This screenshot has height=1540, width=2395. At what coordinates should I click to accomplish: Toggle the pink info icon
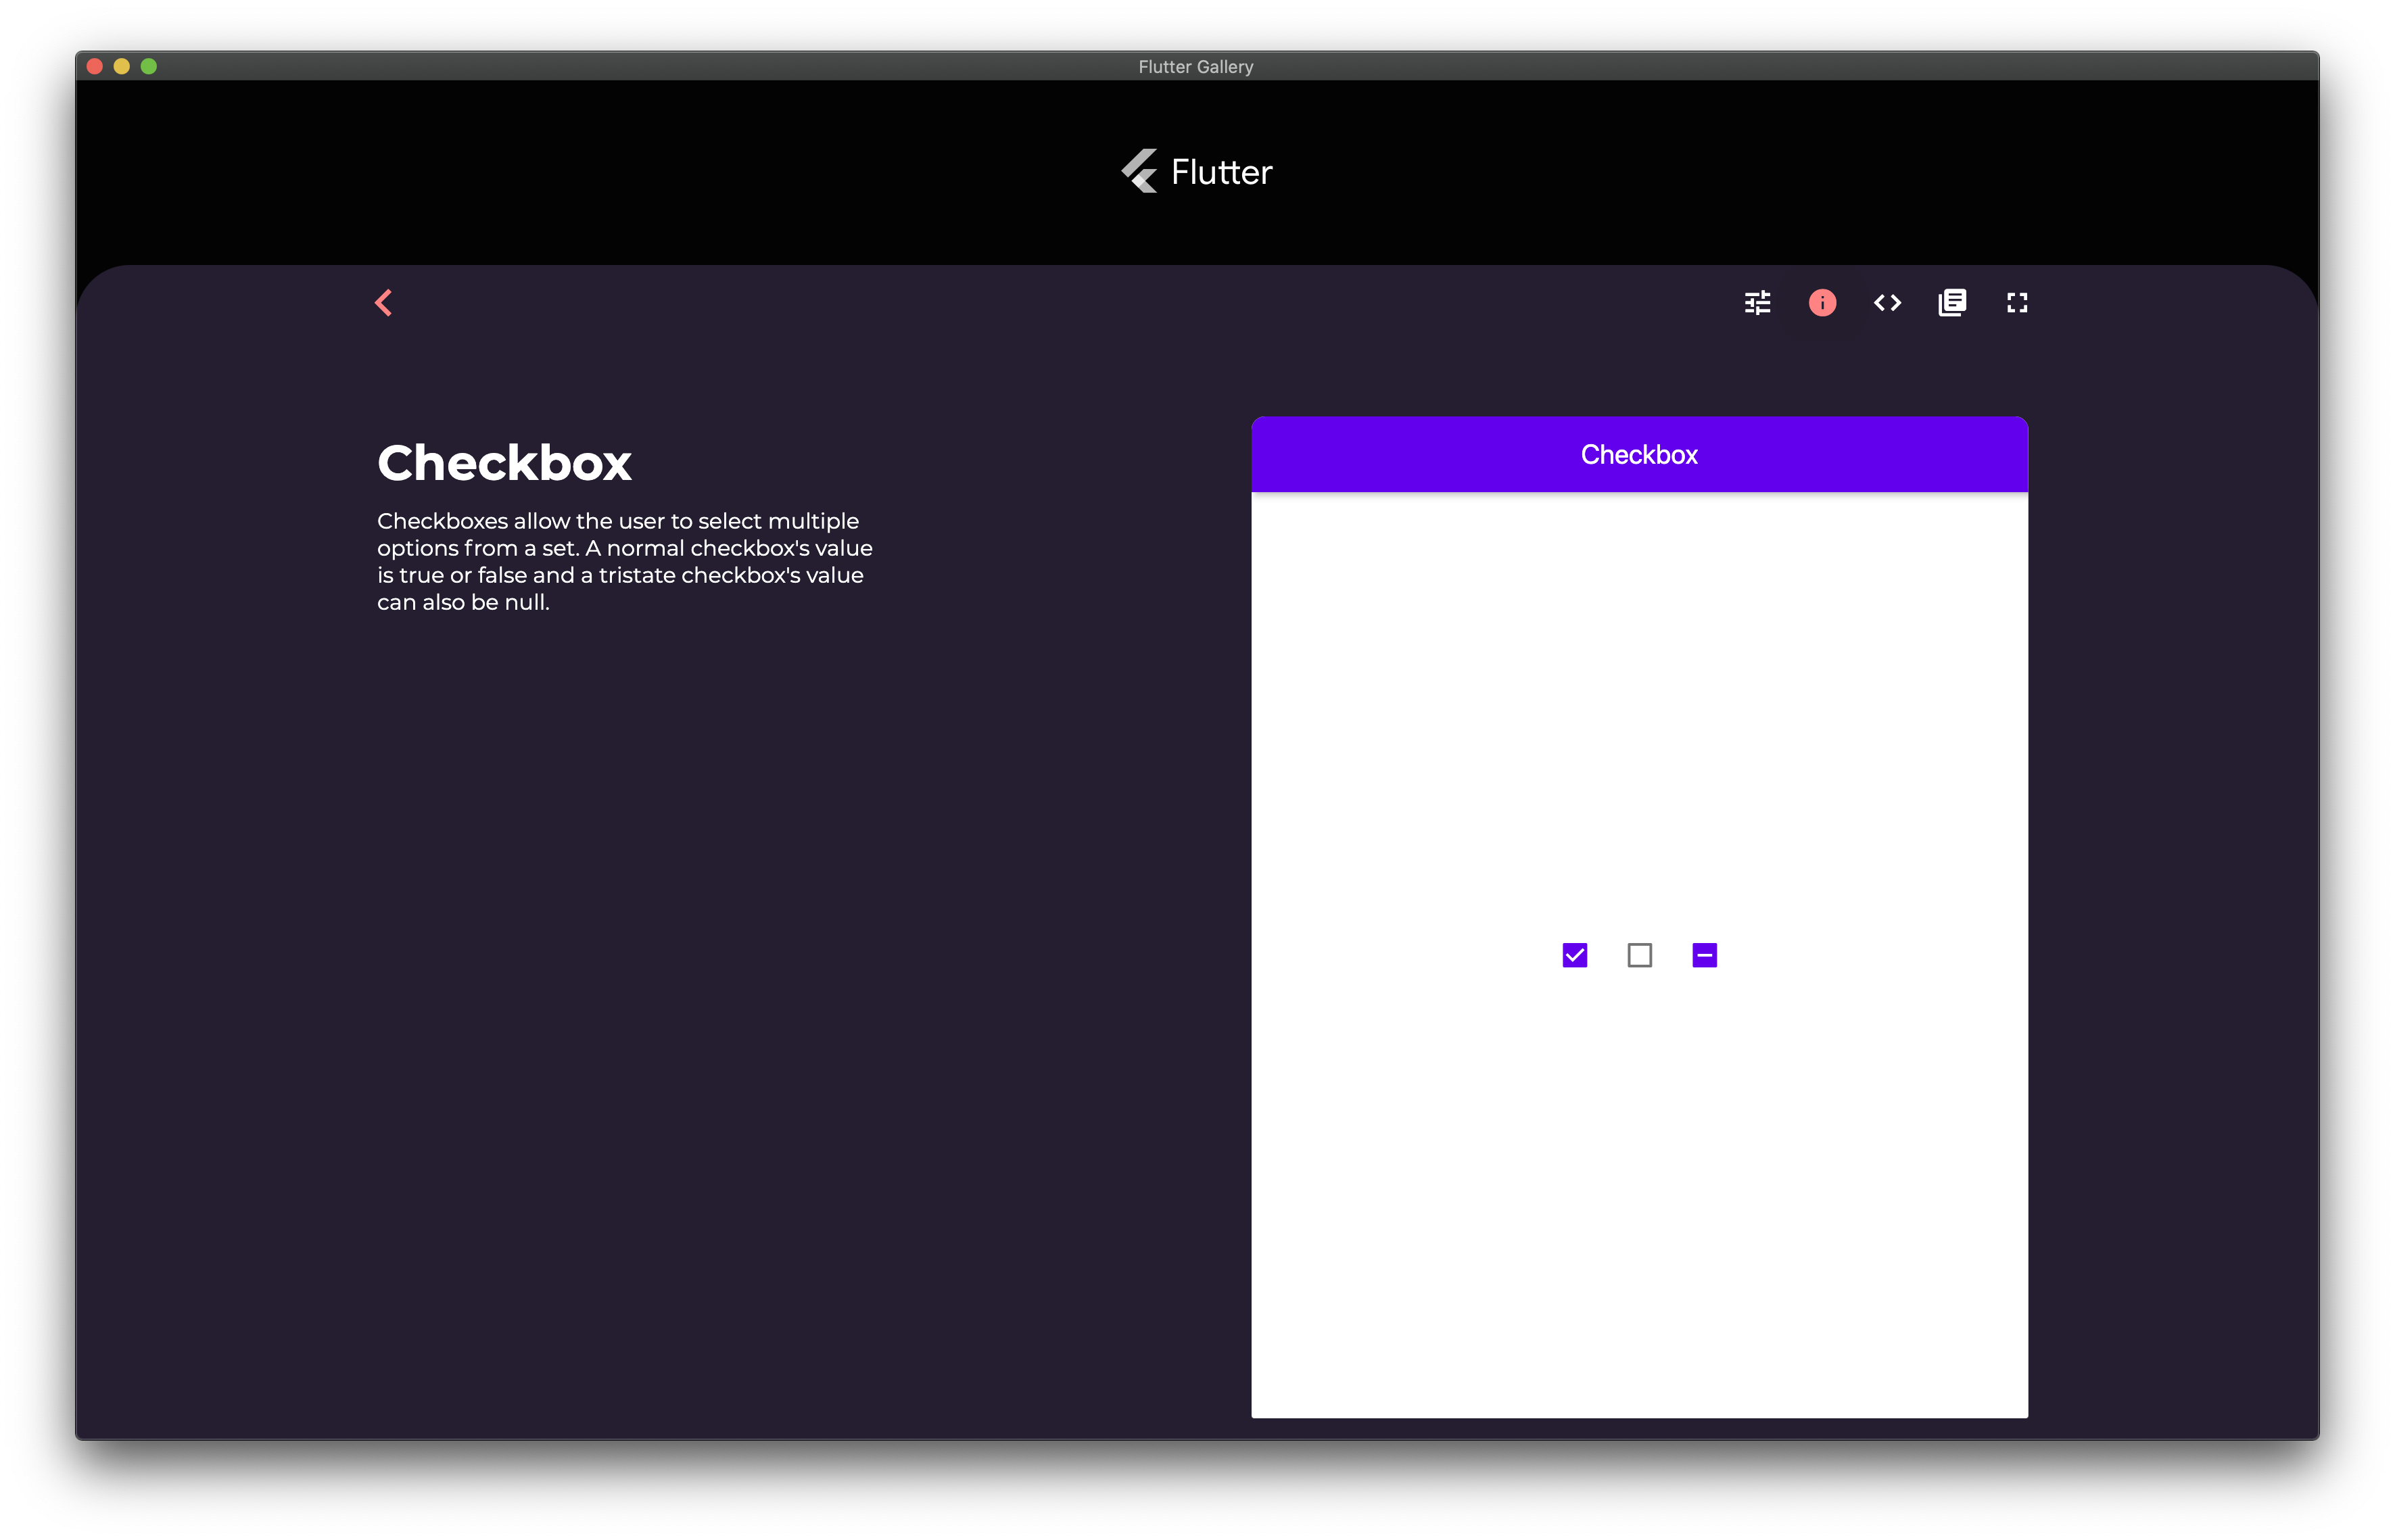coord(1822,303)
